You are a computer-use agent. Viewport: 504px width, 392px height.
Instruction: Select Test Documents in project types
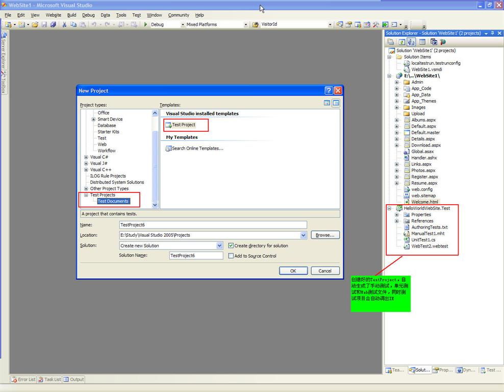tap(113, 201)
